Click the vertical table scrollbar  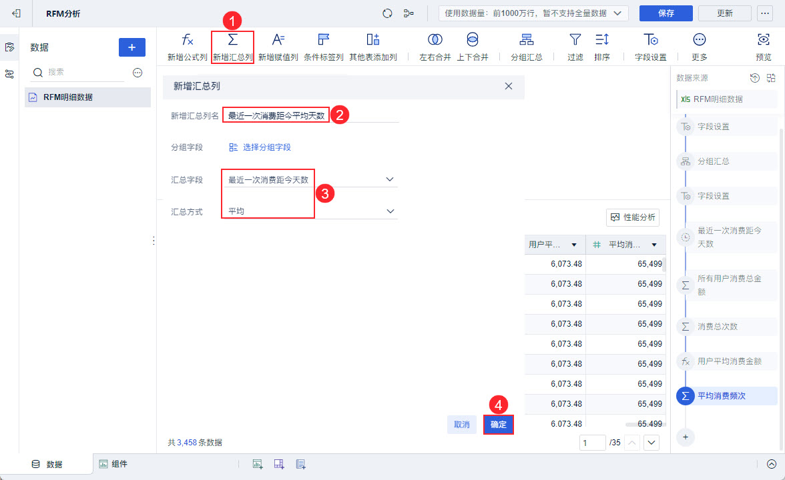[x=664, y=264]
